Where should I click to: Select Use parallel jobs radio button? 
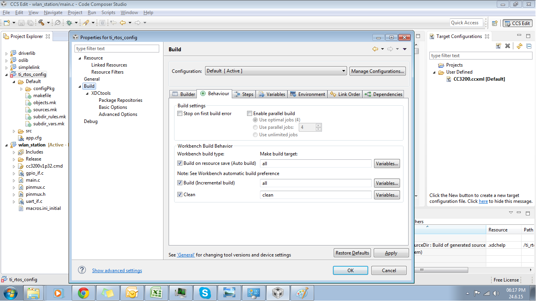tap(256, 127)
